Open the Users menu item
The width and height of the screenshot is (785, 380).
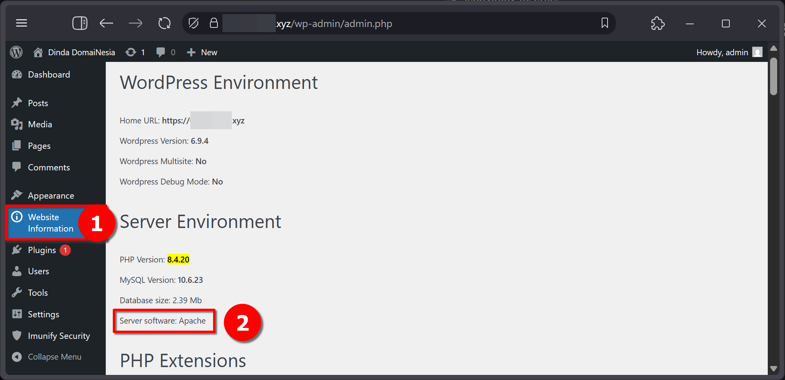pos(38,271)
